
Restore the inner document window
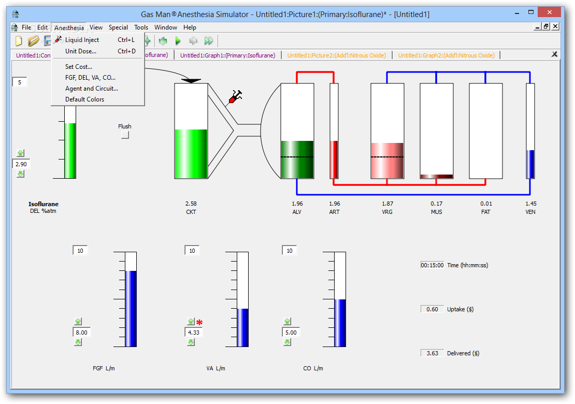(547, 26)
